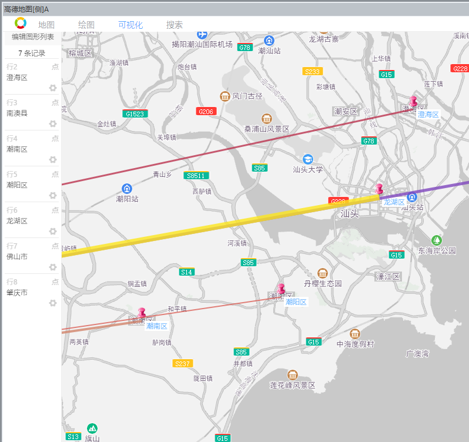The image size is (469, 442).
Task: Click the colorful ring app logo
Action: (x=21, y=23)
